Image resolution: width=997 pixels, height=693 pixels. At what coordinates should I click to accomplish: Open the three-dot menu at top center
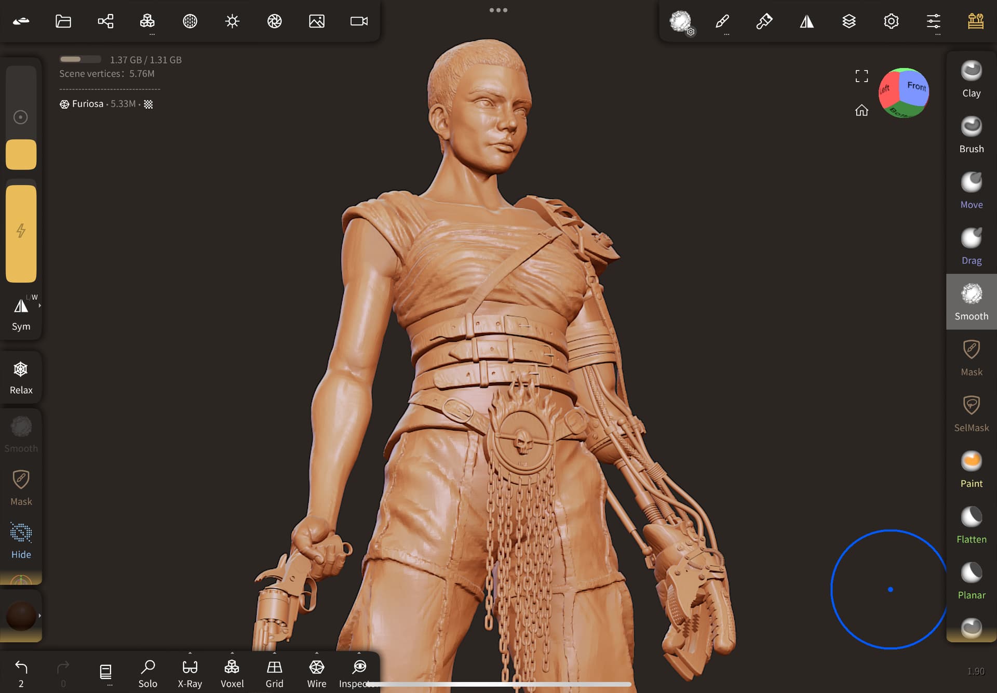pos(498,10)
